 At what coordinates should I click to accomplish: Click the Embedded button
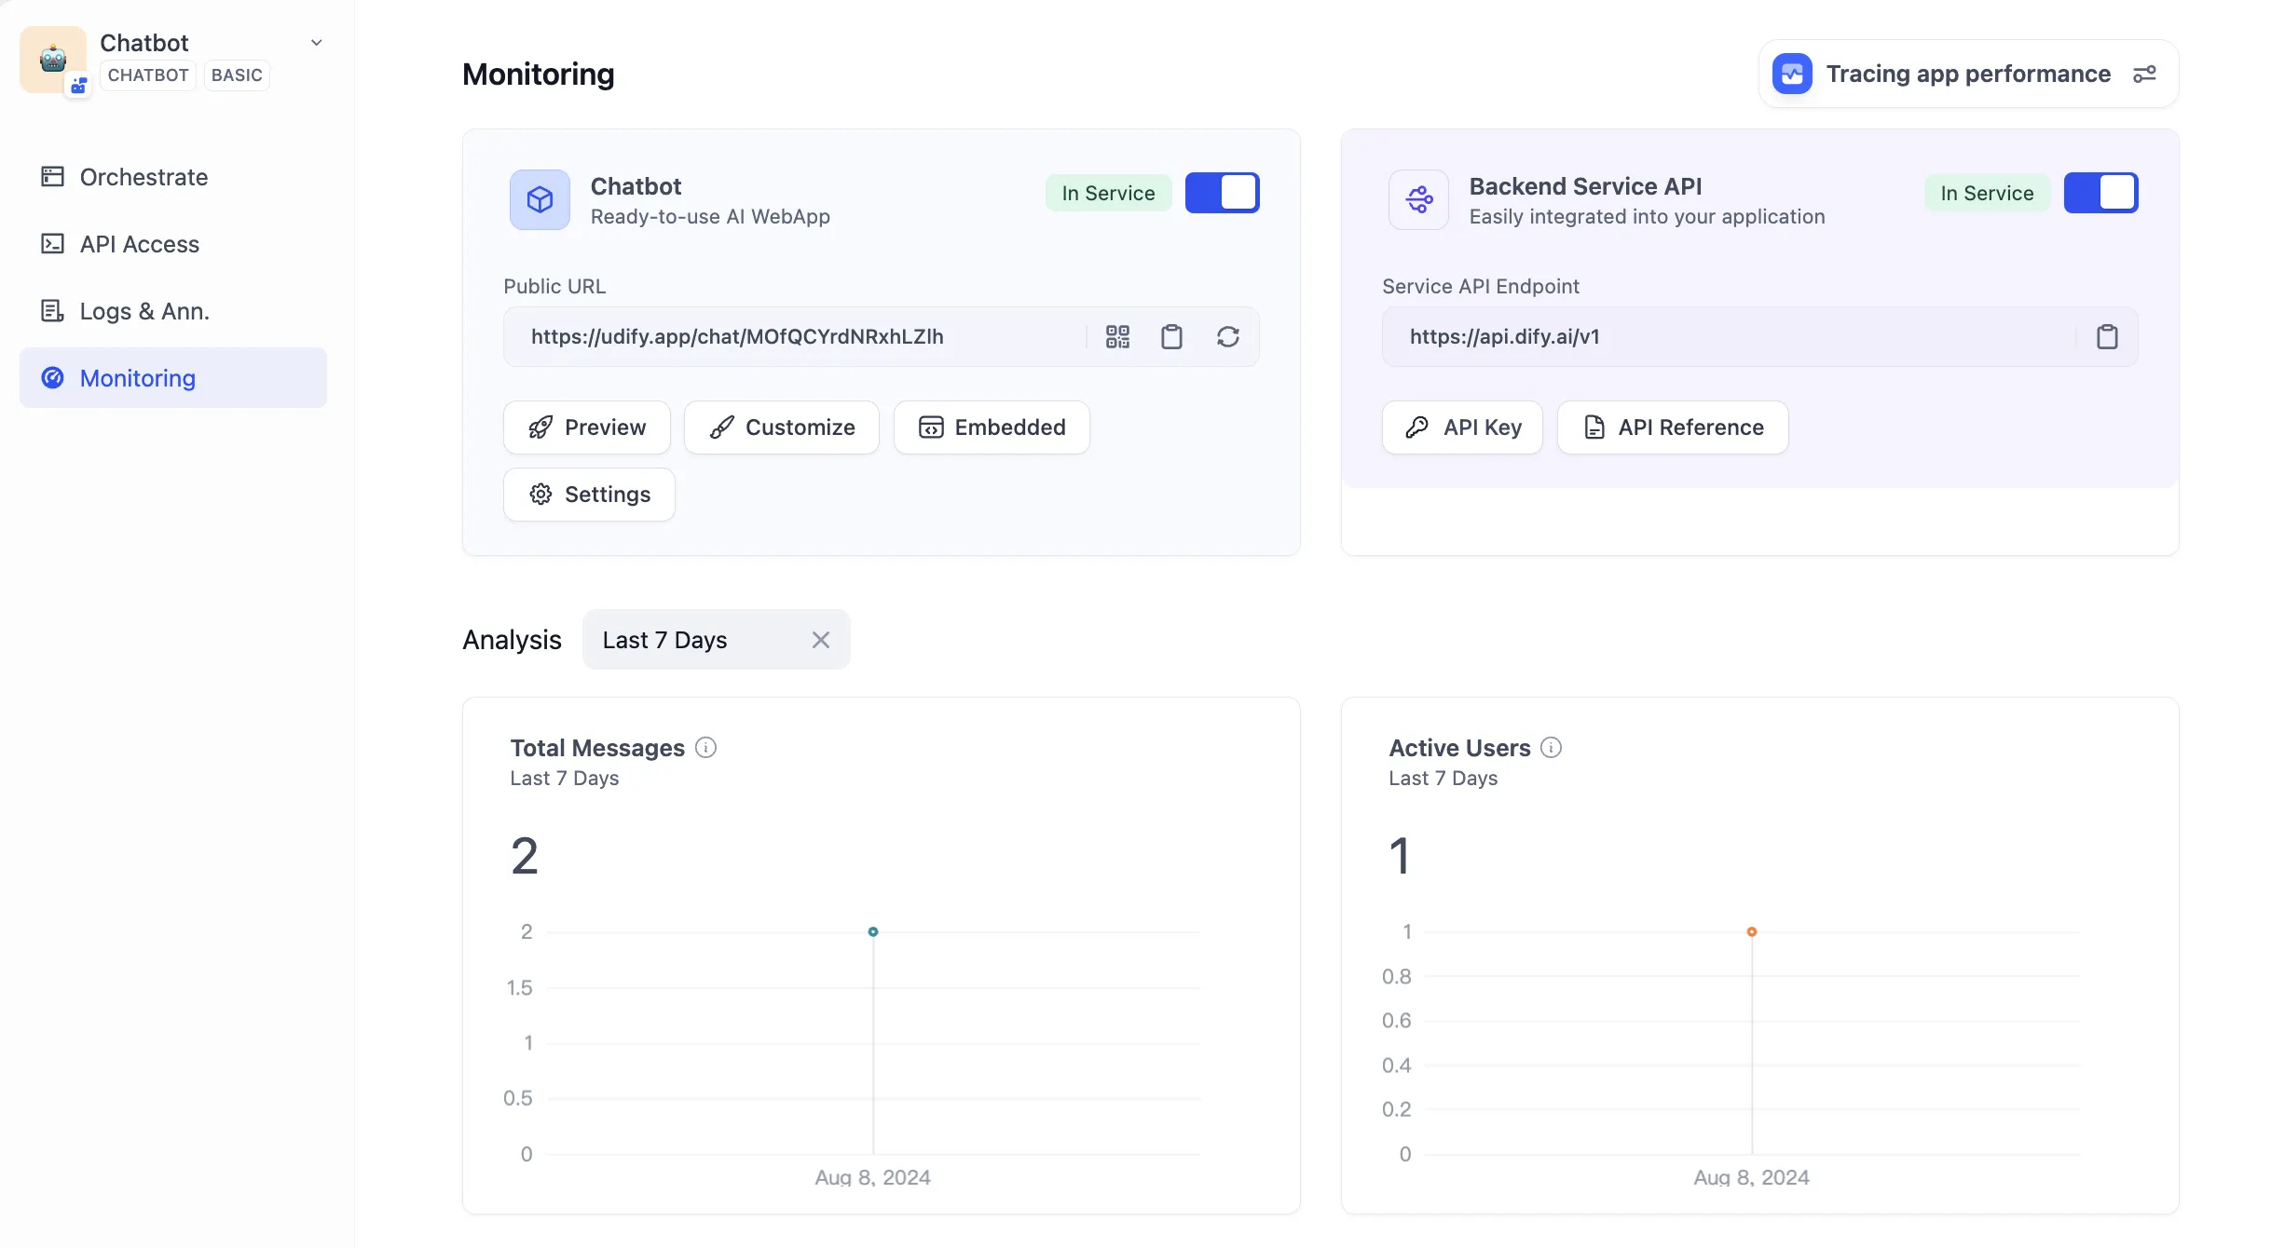(x=992, y=427)
